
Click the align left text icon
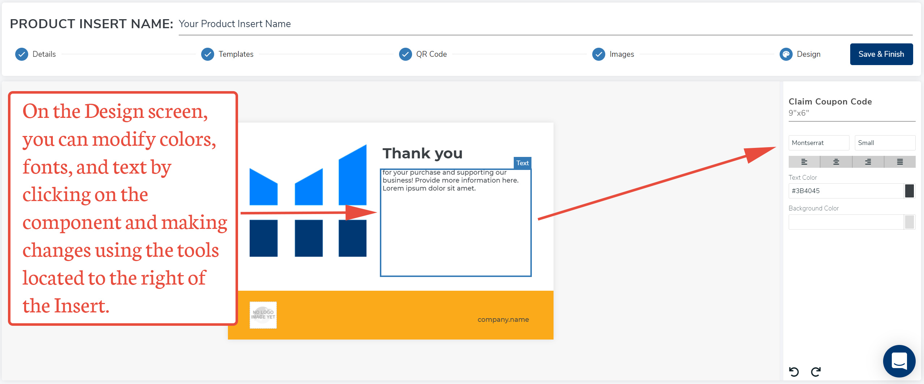804,162
